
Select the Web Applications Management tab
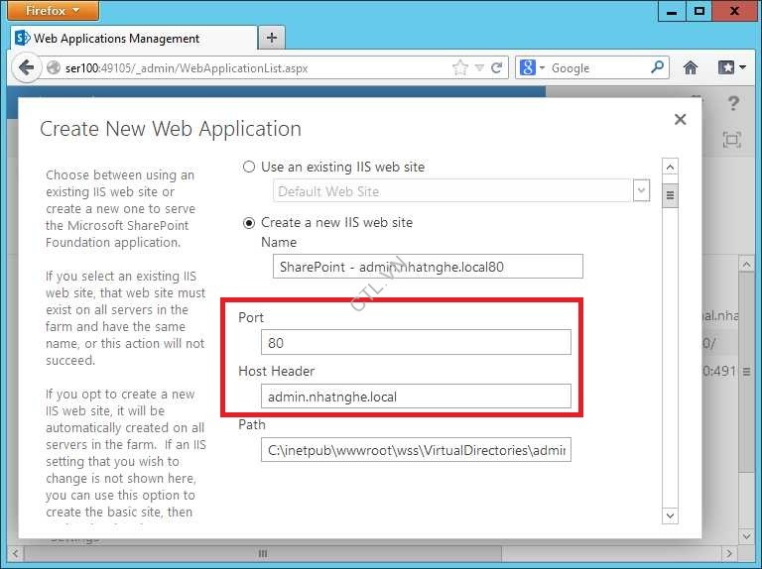click(x=117, y=39)
